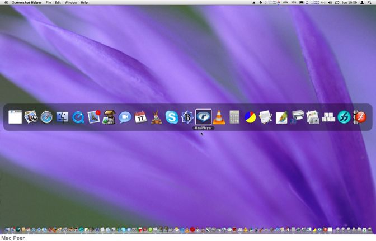Choose the highlighted RealPlayer icon

pyautogui.click(x=203, y=117)
